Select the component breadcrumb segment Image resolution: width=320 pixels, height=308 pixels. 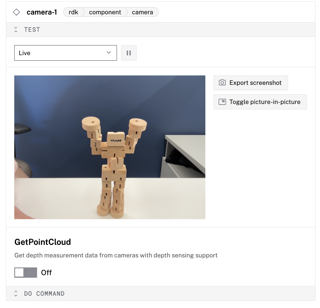(x=105, y=12)
